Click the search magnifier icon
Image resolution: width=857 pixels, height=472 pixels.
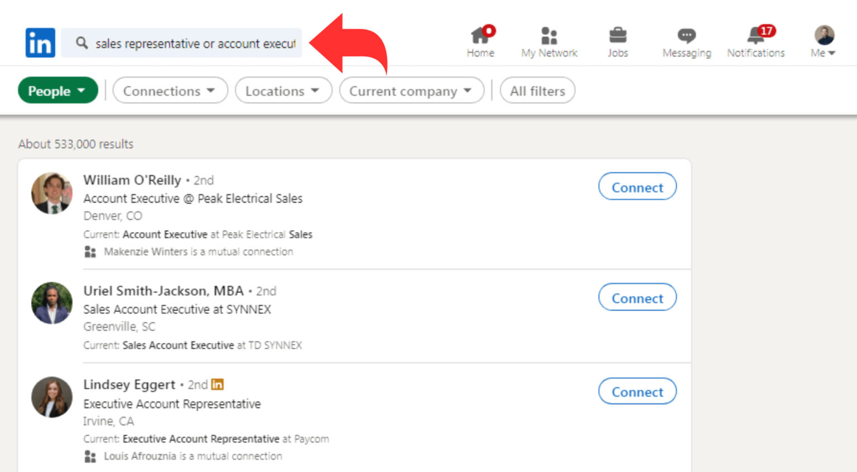pyautogui.click(x=83, y=43)
